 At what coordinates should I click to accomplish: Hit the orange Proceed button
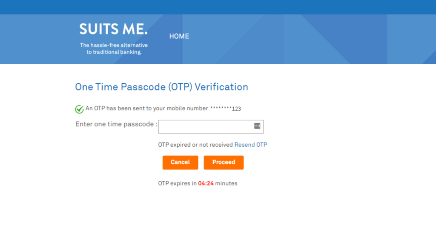point(224,162)
